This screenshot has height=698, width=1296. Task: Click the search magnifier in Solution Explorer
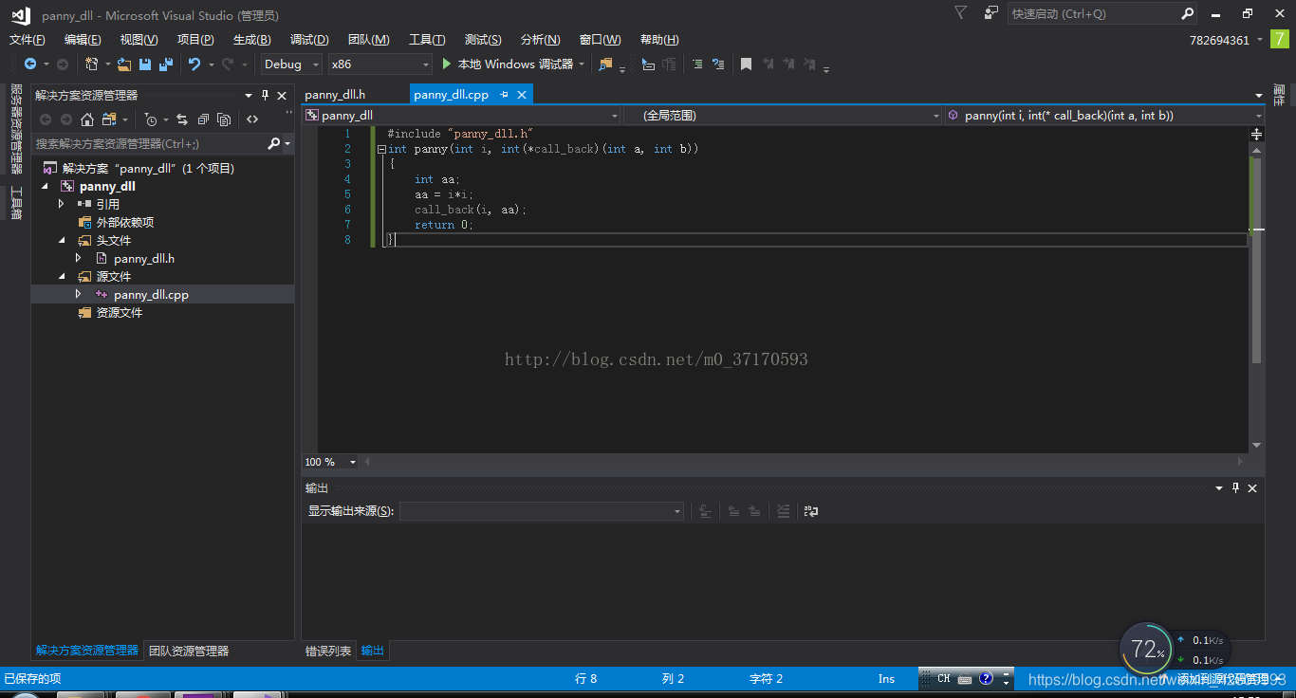pyautogui.click(x=274, y=143)
